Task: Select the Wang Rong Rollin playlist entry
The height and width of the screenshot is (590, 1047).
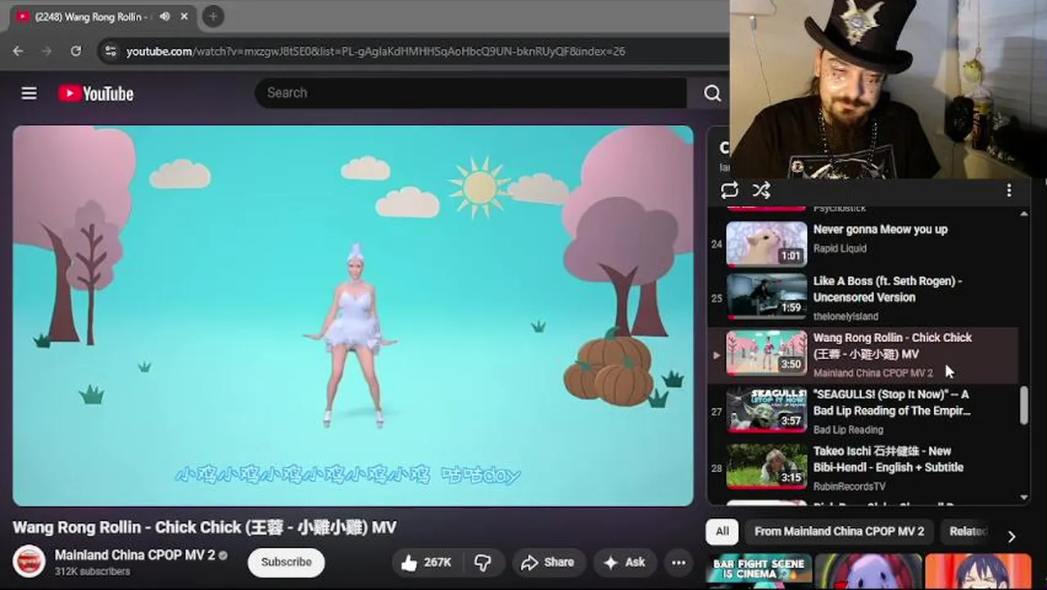Action: tap(863, 355)
